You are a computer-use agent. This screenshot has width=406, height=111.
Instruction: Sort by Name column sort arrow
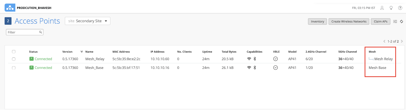point(82,52)
